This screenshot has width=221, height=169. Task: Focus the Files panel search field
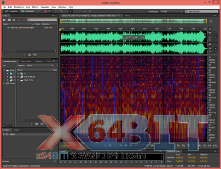click(42, 20)
